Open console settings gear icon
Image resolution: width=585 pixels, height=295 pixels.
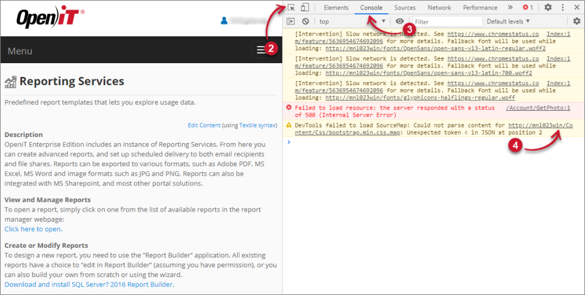tap(577, 21)
